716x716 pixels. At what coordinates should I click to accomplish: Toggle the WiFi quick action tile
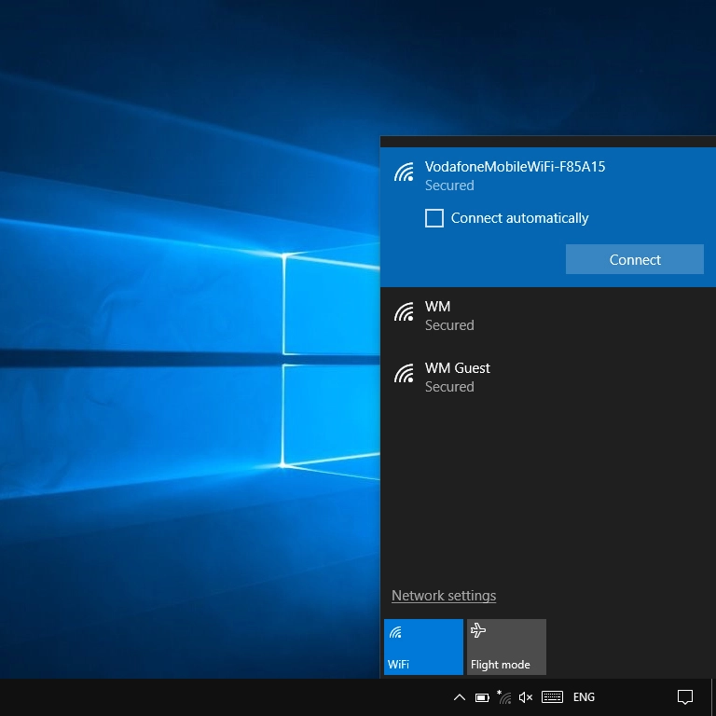pyautogui.click(x=423, y=647)
